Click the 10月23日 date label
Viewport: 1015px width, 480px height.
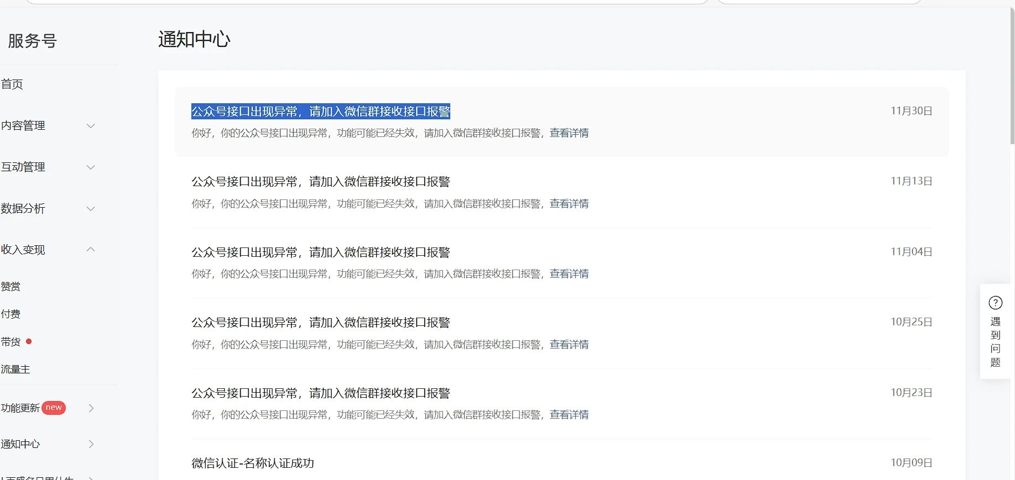pyautogui.click(x=912, y=393)
